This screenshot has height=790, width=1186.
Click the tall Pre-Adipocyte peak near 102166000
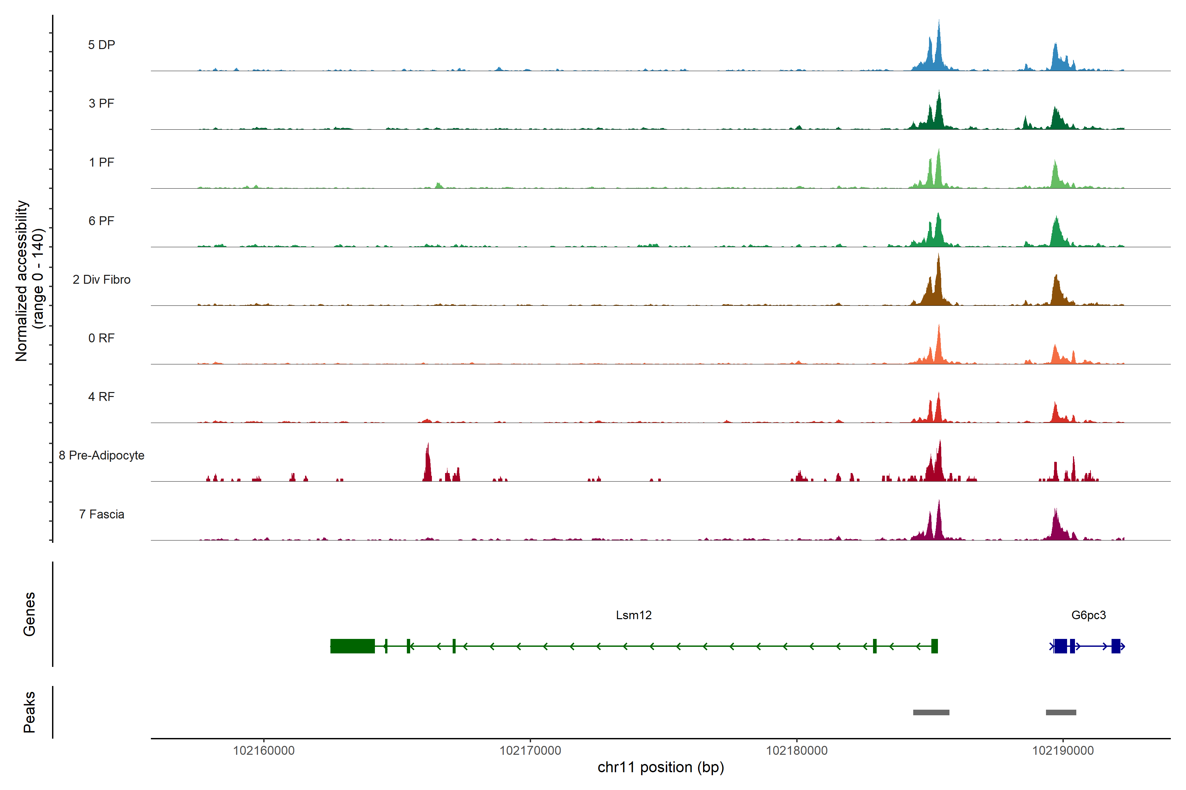click(428, 466)
